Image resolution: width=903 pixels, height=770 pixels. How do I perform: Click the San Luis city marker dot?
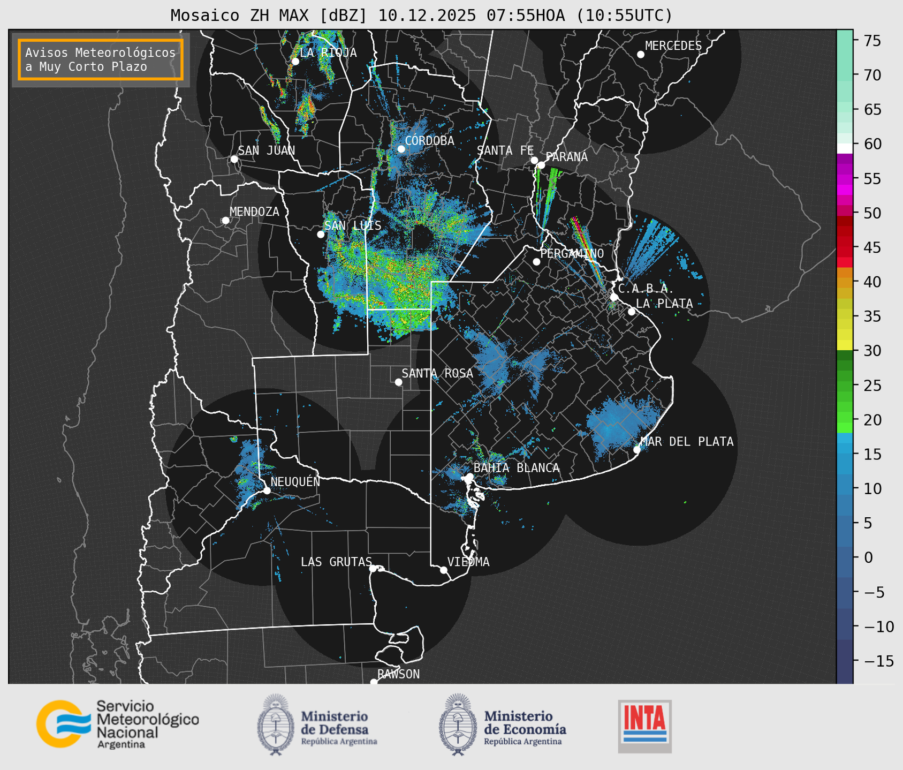pos(321,235)
